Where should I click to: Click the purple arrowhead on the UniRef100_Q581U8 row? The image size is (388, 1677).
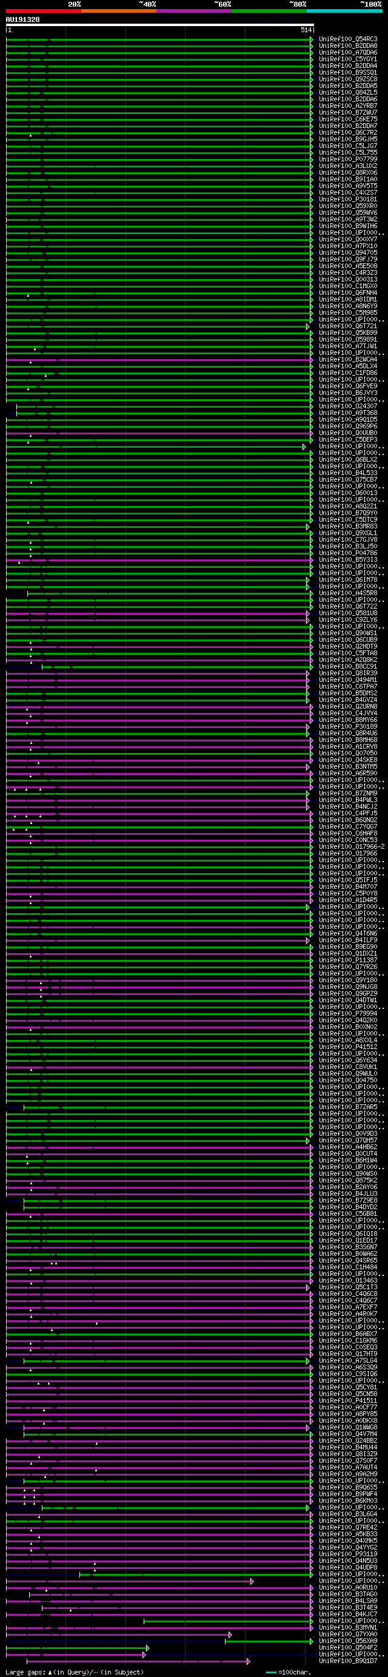308,613
